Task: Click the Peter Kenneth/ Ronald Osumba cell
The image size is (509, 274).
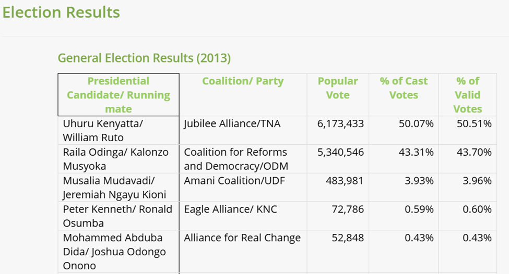Action: 117,216
